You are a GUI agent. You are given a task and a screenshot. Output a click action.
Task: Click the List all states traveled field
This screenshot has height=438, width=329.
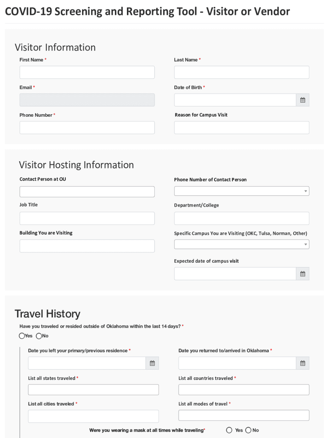pyautogui.click(x=93, y=390)
